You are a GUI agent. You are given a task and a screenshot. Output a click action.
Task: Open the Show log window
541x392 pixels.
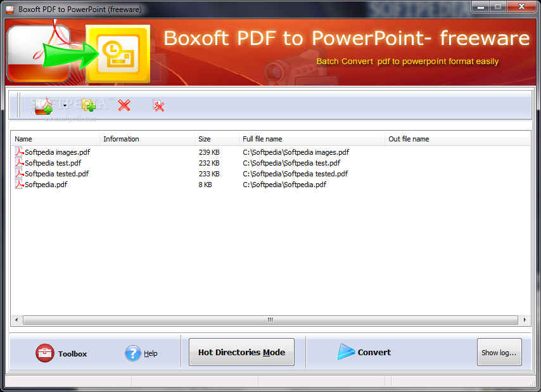pyautogui.click(x=499, y=352)
